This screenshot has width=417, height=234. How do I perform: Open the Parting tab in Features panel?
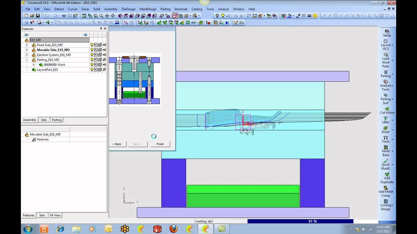click(x=57, y=120)
